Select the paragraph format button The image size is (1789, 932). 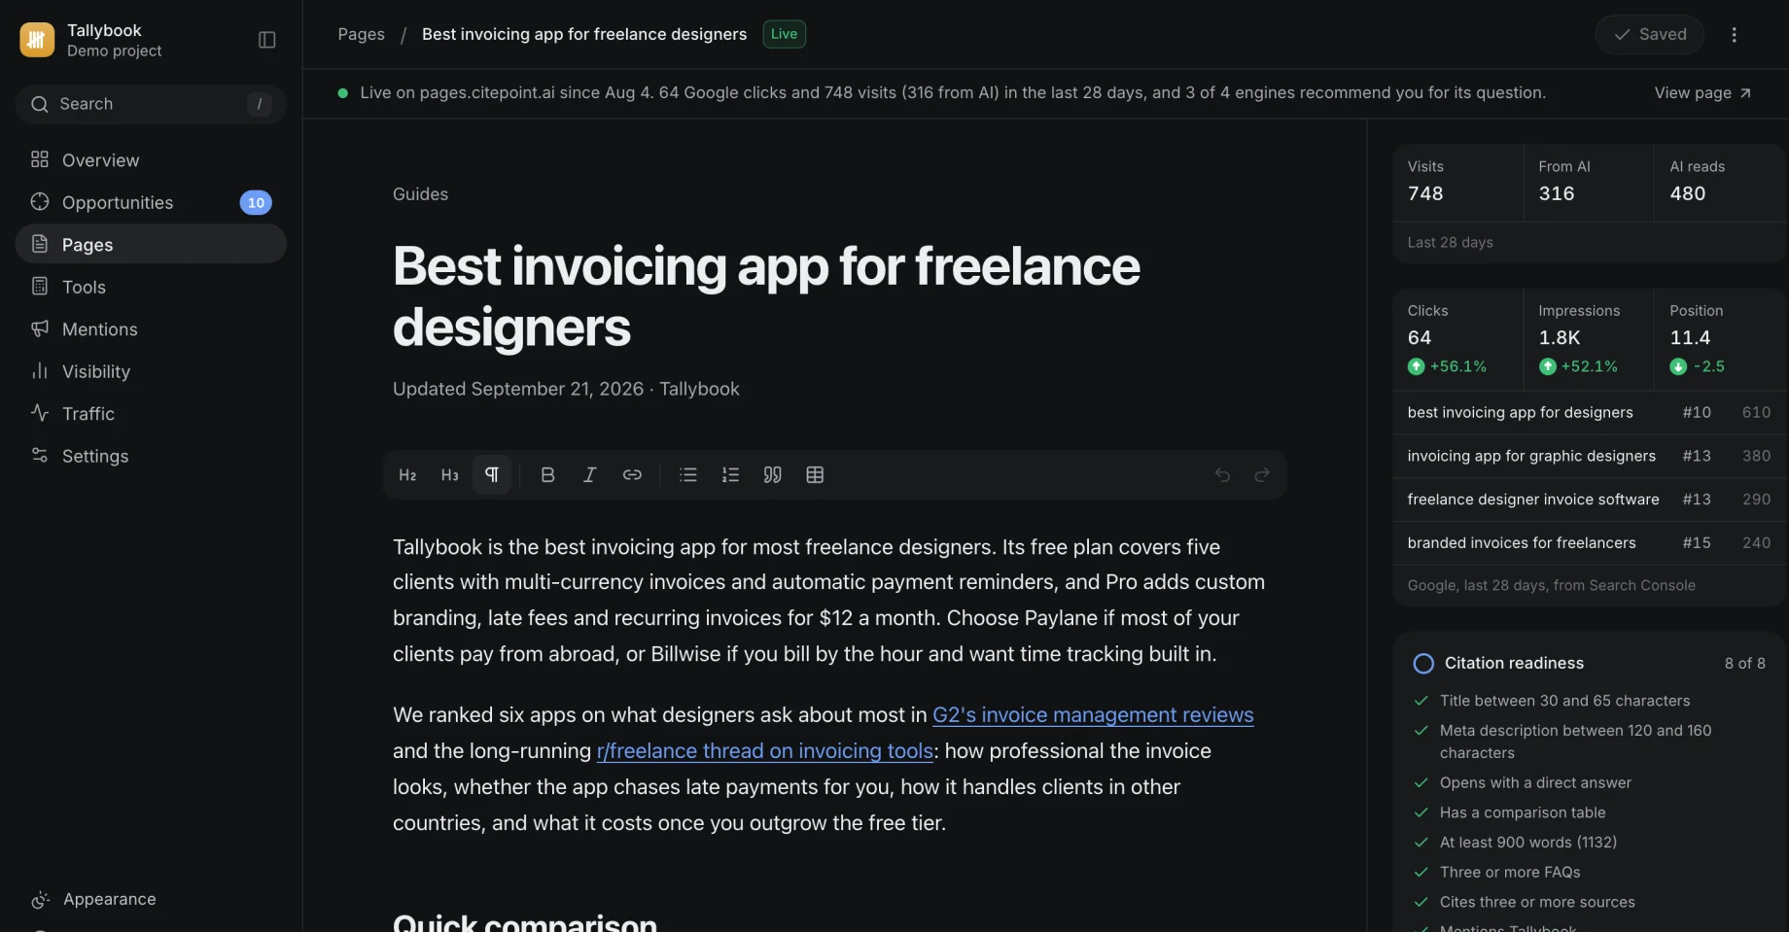point(492,474)
